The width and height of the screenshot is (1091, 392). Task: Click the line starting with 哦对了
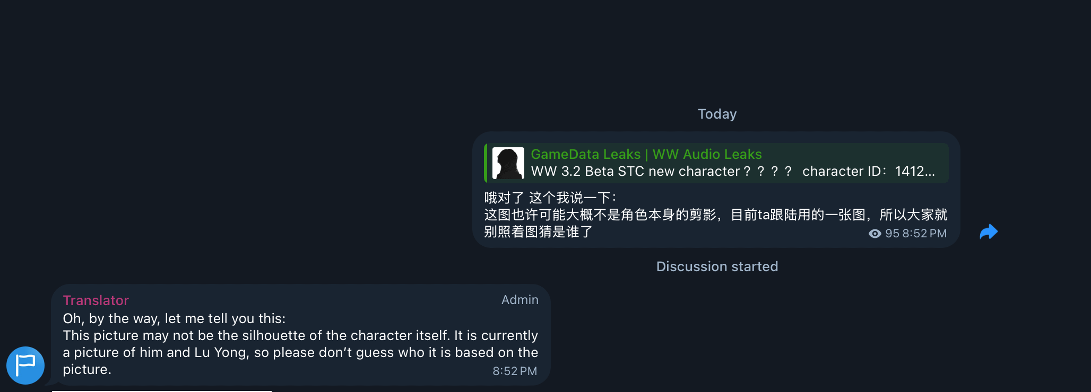click(550, 198)
